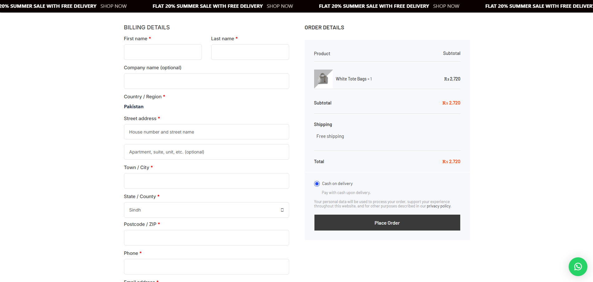
Task: Click the dropdown arrow beside Sindh
Action: click(x=282, y=210)
